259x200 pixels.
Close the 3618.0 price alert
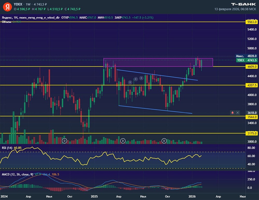238,113
